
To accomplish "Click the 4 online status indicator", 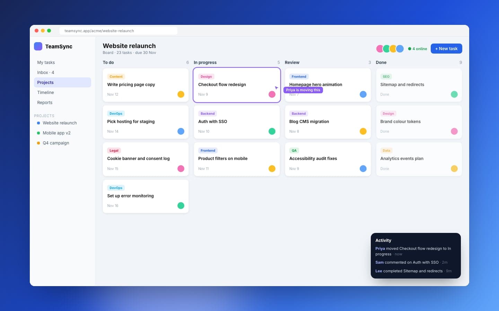I will point(418,49).
